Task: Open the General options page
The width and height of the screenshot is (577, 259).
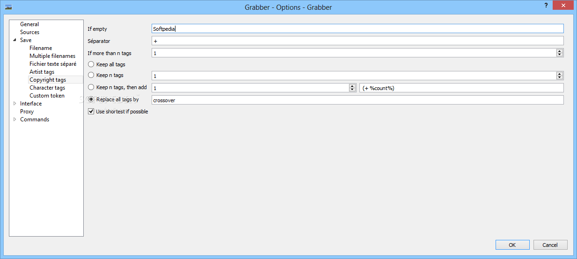Action: pyautogui.click(x=29, y=24)
